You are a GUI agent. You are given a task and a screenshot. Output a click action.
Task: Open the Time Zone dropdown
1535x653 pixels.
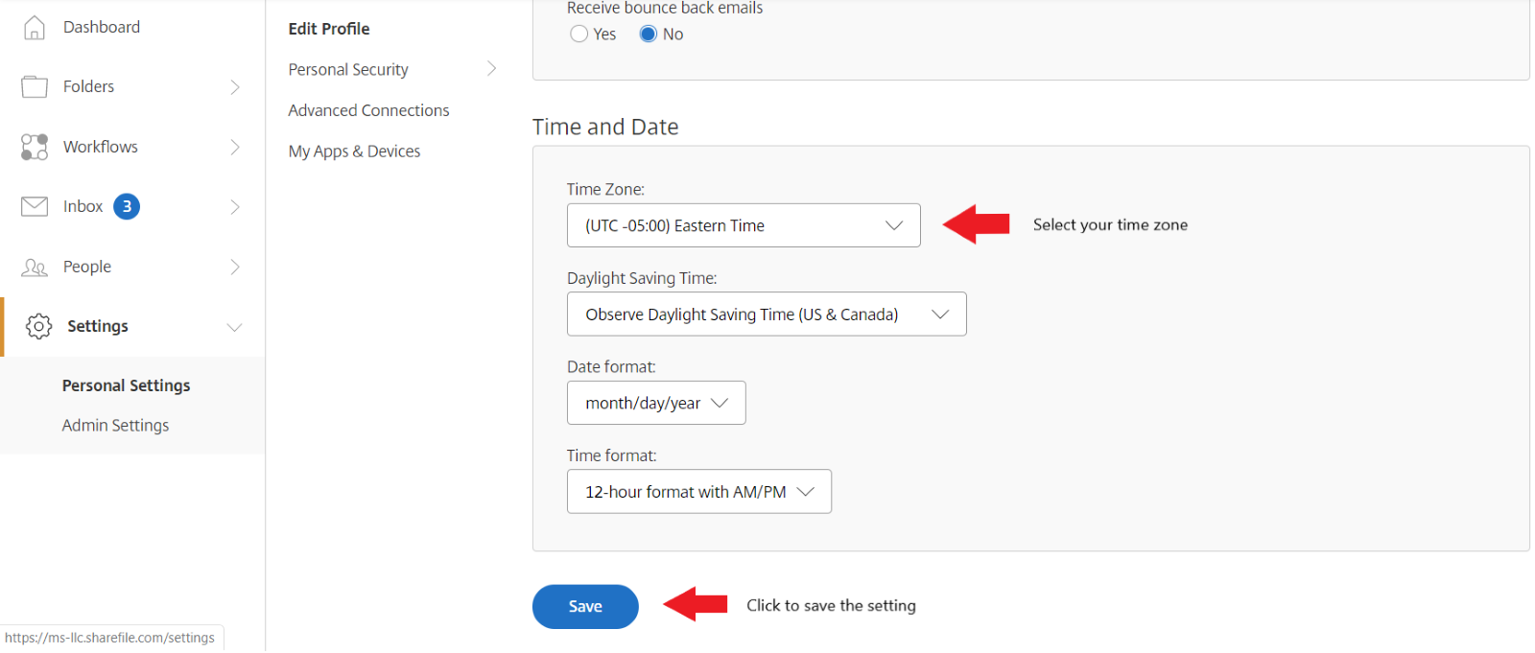(x=744, y=225)
